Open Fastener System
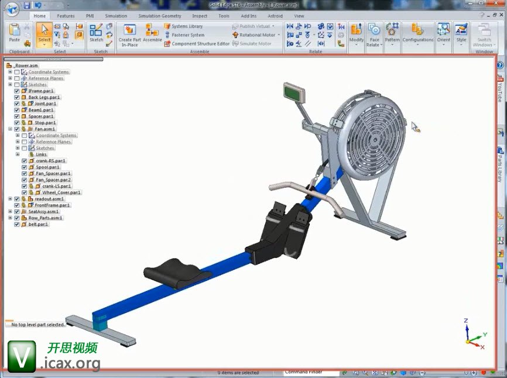 [x=184, y=35]
